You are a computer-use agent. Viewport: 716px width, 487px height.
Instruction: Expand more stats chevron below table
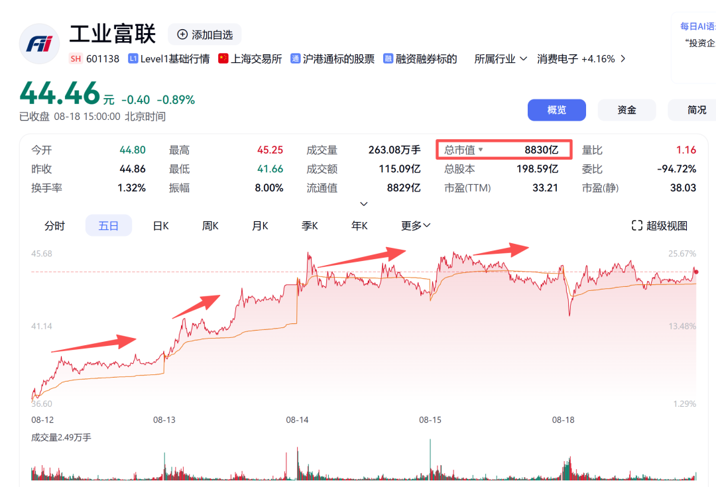coord(364,204)
